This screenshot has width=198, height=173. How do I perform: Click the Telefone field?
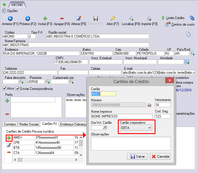[x=30, y=72]
